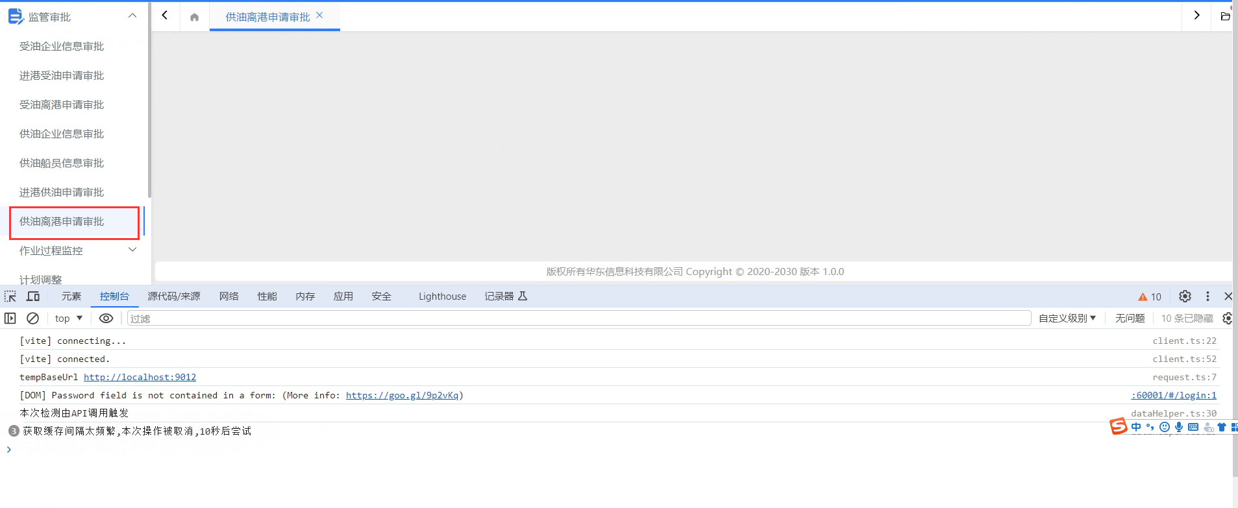This screenshot has height=508, width=1238.
Task: Activate the DevTools element inspector icon
Action: pyautogui.click(x=10, y=296)
